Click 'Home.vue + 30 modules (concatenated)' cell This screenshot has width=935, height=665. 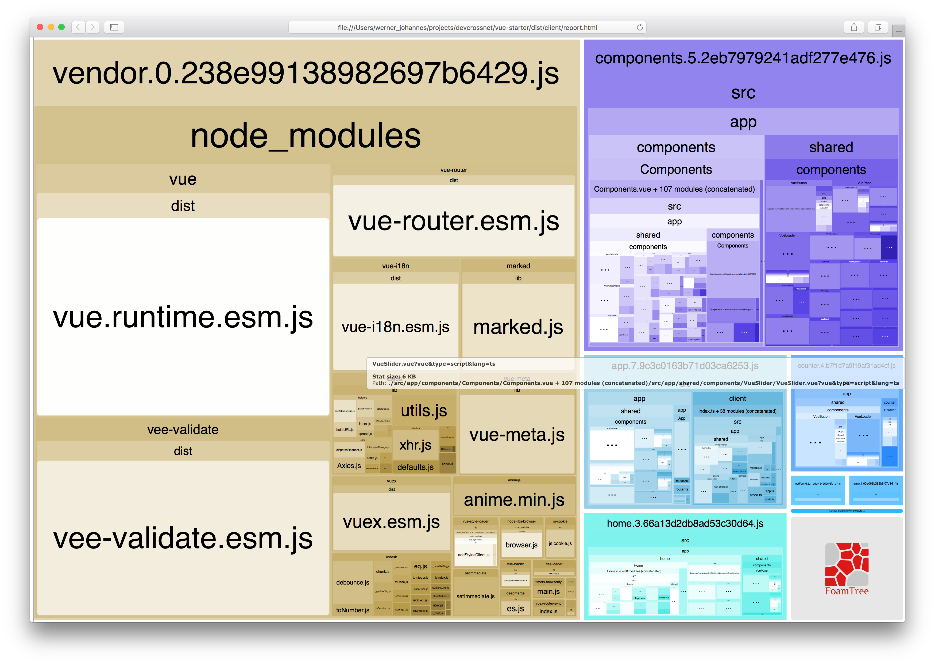click(633, 571)
